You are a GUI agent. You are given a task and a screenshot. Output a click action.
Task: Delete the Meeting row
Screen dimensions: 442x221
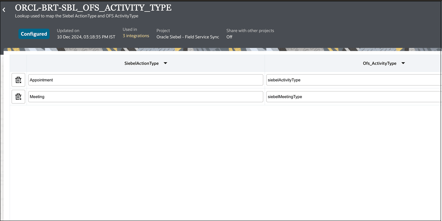18,97
